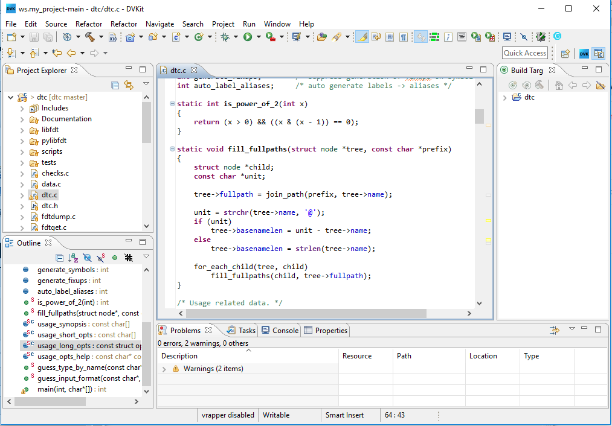Viewport: 612px width, 426px height.
Task: Click the green Run button icon
Action: click(248, 37)
